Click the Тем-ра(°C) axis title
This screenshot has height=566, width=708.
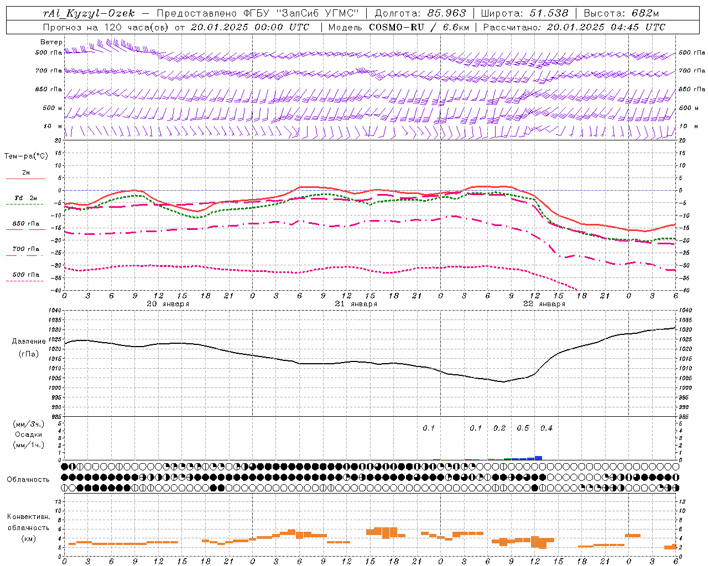(x=26, y=156)
